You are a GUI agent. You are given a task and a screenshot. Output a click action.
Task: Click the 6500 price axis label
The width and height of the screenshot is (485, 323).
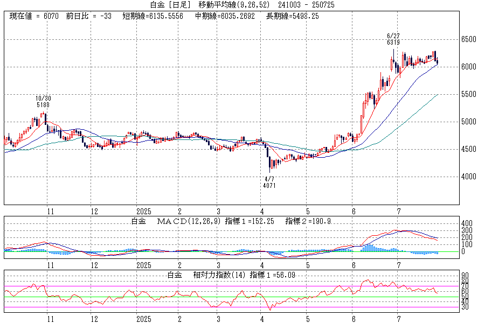(x=468, y=39)
